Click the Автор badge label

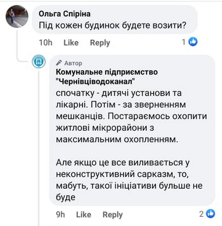point(73,63)
